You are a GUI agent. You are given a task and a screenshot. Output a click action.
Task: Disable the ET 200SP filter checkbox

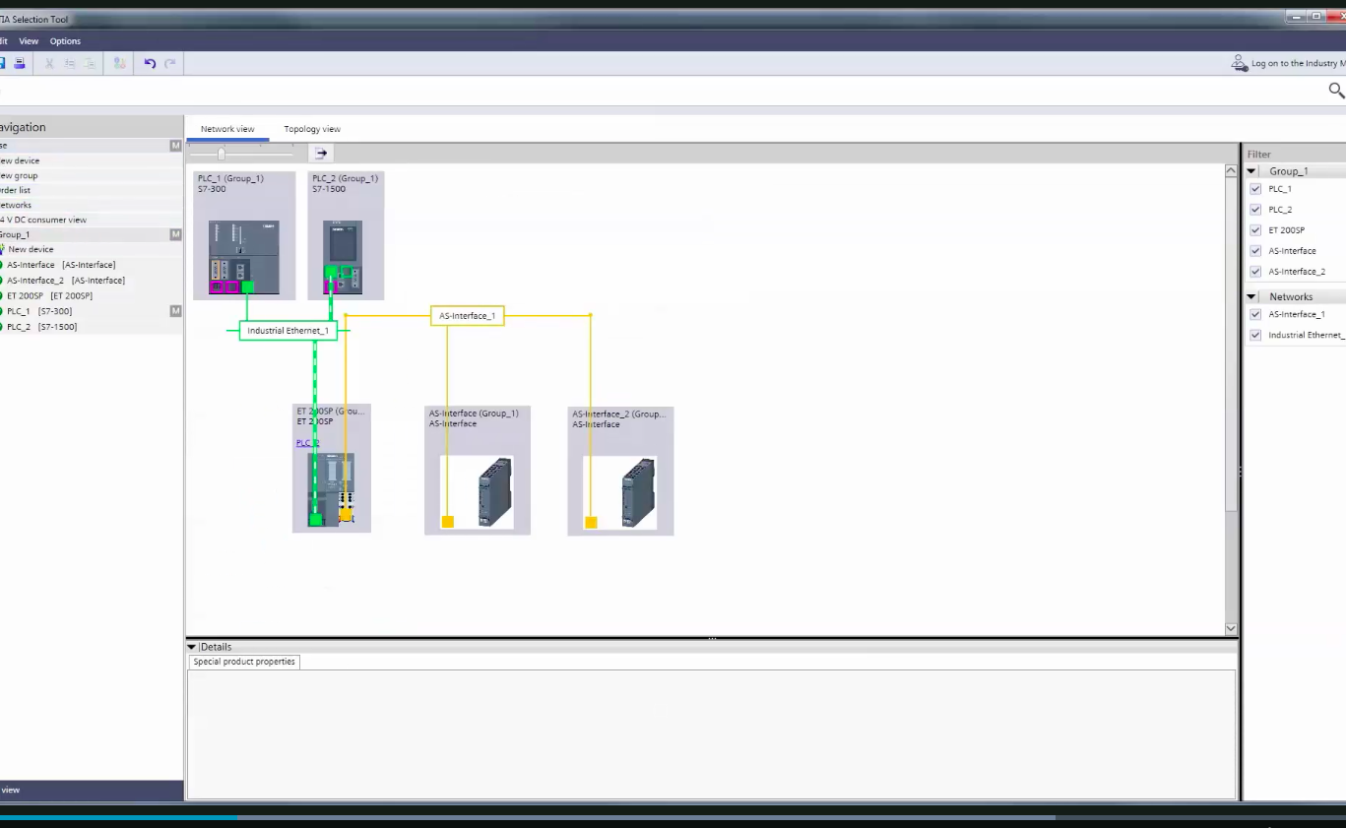[x=1255, y=229]
